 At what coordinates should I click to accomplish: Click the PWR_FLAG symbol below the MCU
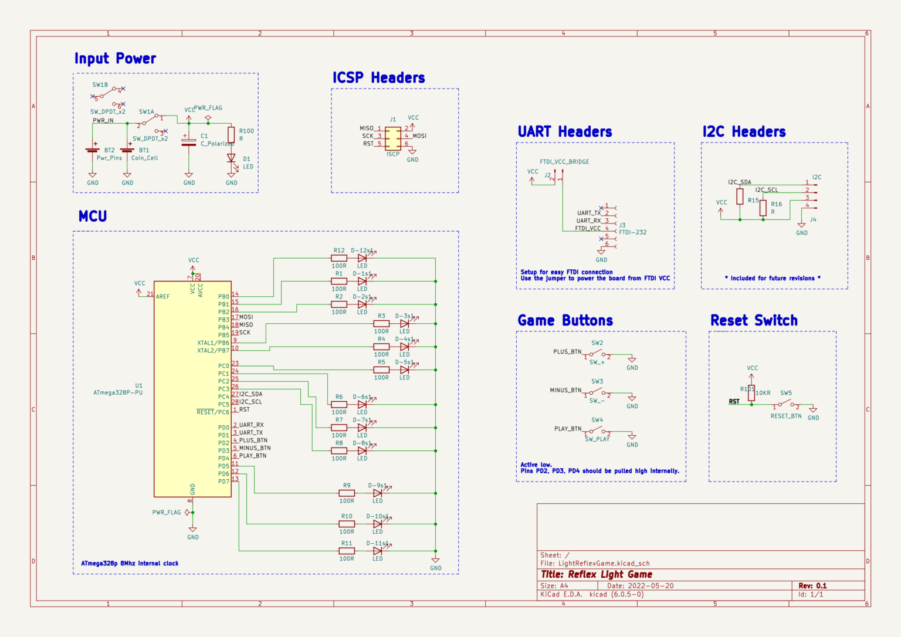[x=187, y=512]
